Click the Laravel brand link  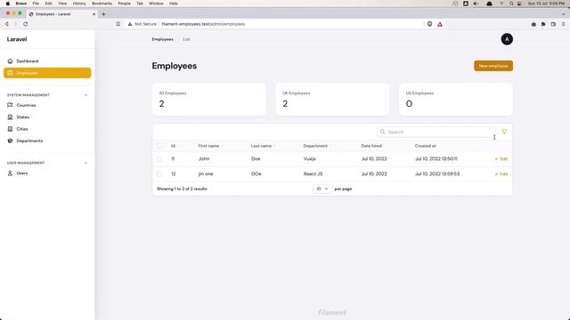coord(17,39)
